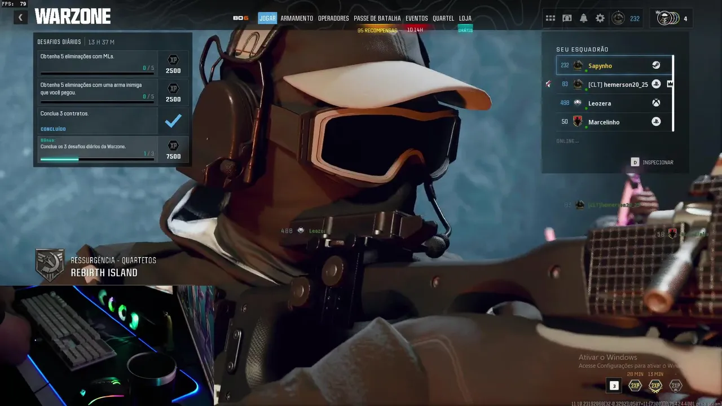Select squad member Sapynho
Viewport: 722px width, 406px height.
(x=614, y=65)
